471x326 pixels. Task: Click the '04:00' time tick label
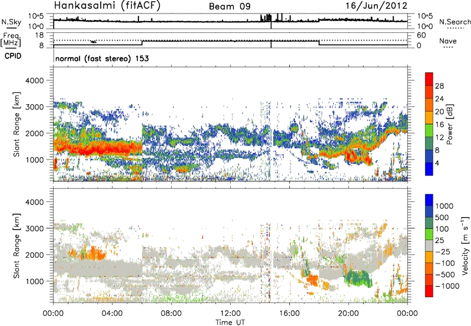[112, 314]
